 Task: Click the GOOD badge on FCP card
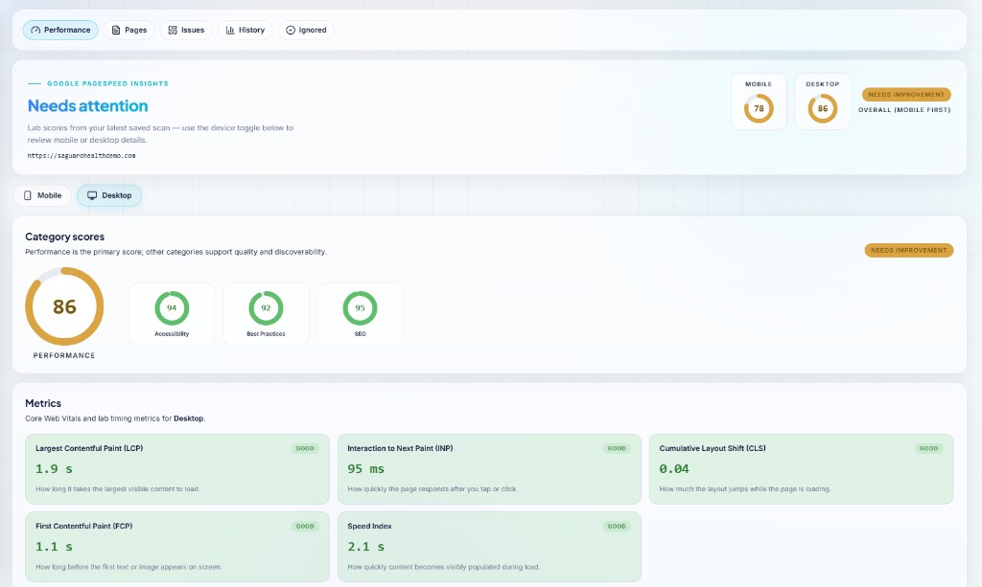click(305, 527)
